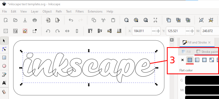Choose the Linear gradient paint type
Viewport: 219px width, 99px height.
click(197, 60)
